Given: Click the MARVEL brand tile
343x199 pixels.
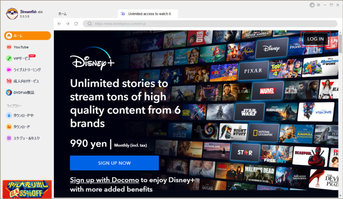Looking at the screenshot, I should (267, 91).
